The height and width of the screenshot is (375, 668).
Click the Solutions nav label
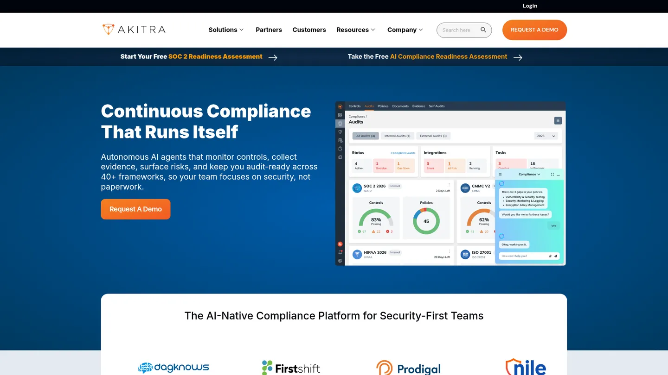223,30
